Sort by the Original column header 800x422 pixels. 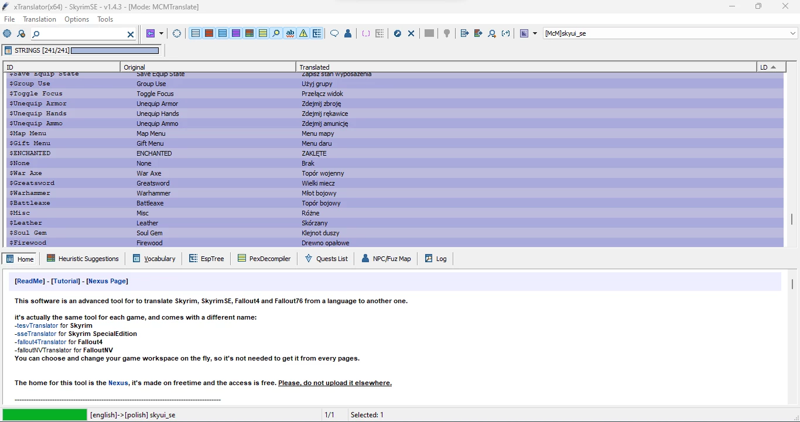pyautogui.click(x=208, y=67)
